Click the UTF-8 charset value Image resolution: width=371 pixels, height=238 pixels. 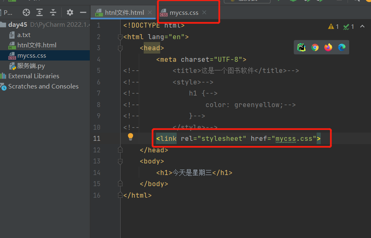click(228, 59)
